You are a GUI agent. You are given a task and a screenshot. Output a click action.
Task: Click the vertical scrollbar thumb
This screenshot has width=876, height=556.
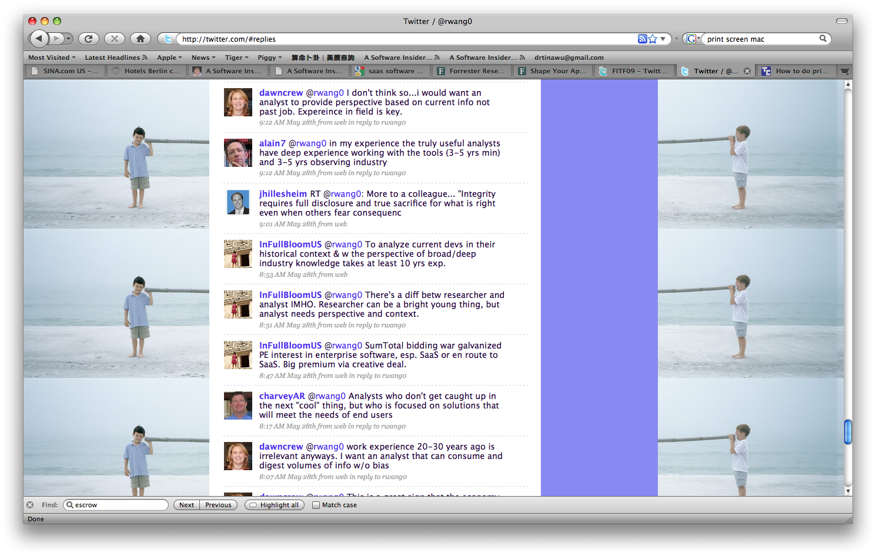(x=848, y=432)
